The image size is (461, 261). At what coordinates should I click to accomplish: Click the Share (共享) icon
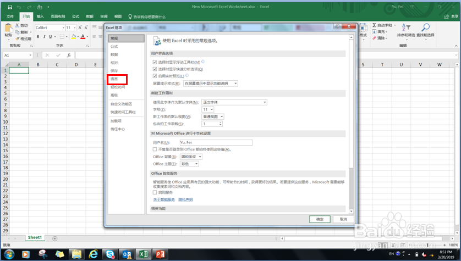[x=447, y=16]
